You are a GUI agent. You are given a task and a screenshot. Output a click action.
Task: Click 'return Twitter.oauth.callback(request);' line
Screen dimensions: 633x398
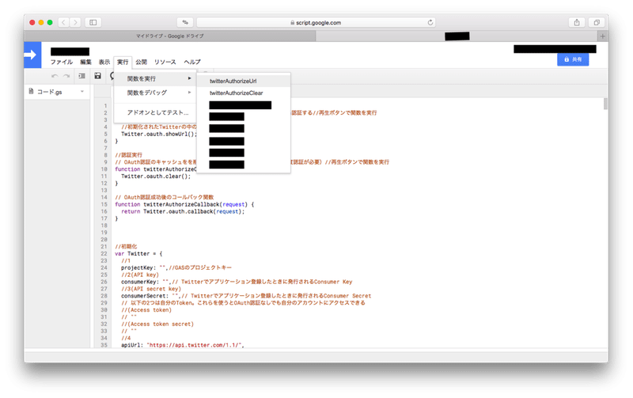pos(183,211)
